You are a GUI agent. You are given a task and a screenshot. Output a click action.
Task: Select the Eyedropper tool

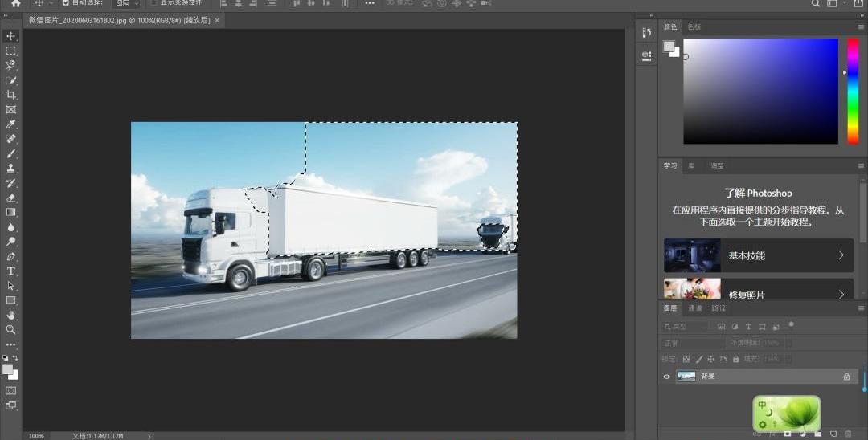coord(10,124)
